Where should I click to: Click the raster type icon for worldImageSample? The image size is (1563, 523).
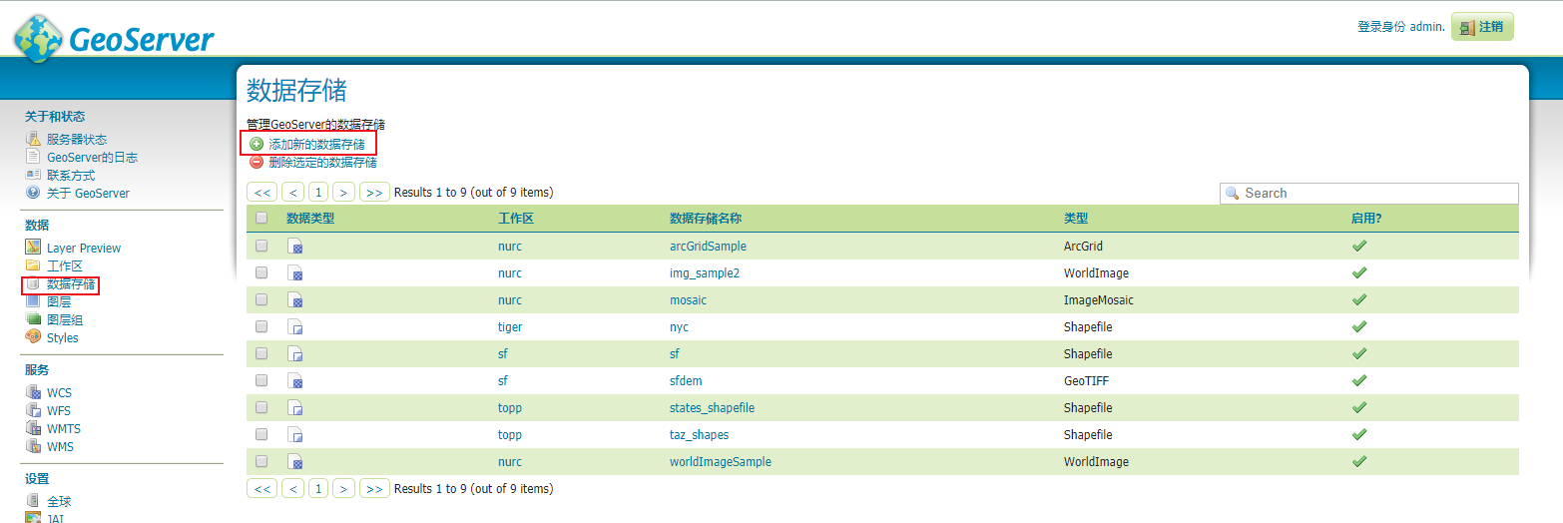(295, 461)
